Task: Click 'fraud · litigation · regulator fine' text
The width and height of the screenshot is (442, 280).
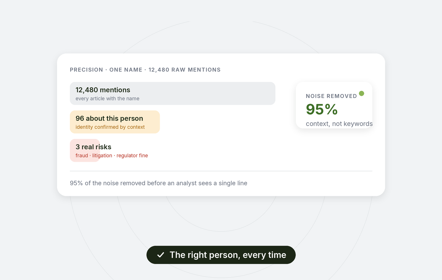Action: click(x=112, y=156)
